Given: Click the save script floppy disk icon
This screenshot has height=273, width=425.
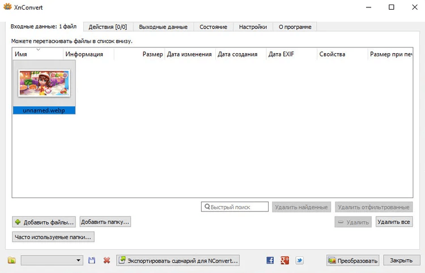Looking at the screenshot, I should pyautogui.click(x=92, y=261).
